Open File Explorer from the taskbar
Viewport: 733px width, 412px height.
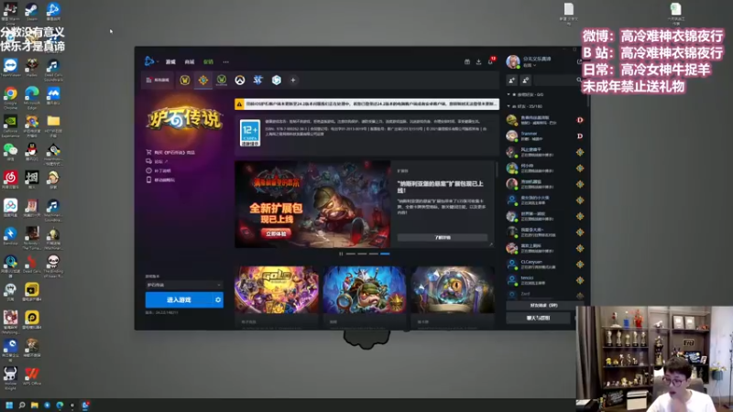[x=34, y=405]
